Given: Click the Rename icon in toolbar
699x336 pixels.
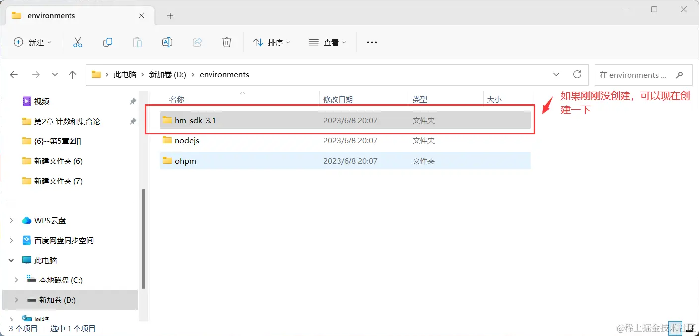Looking at the screenshot, I should (x=167, y=42).
